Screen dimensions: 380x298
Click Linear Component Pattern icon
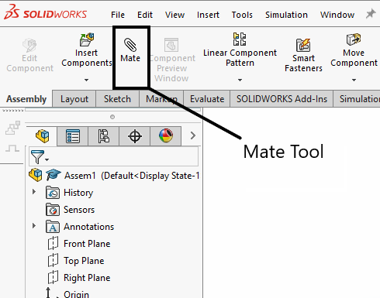[x=240, y=39]
